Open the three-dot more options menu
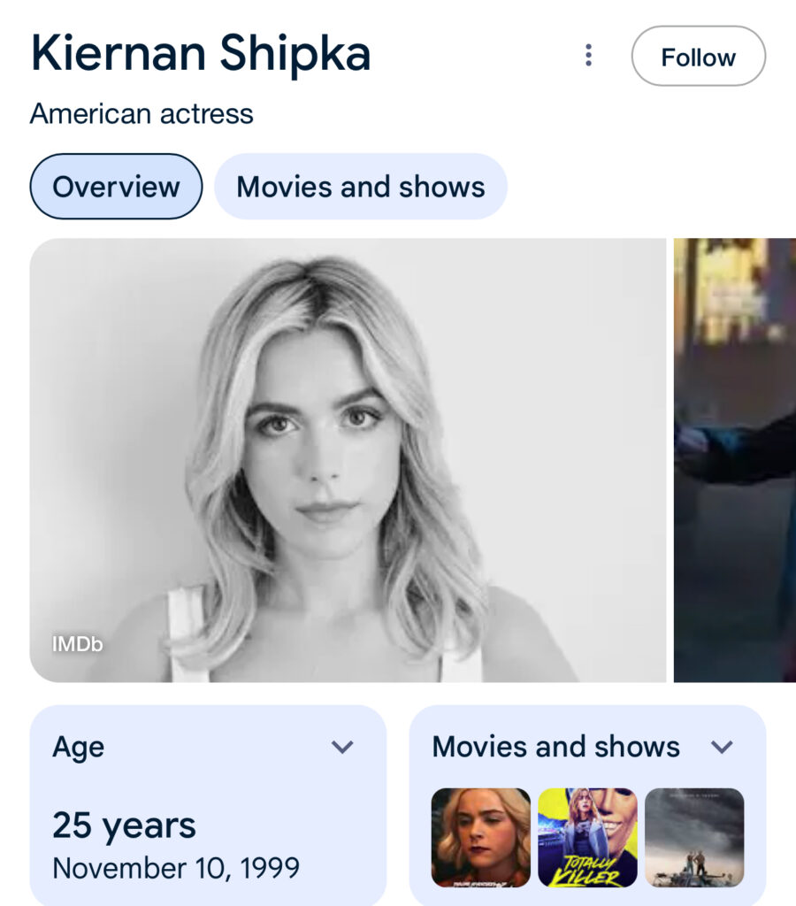Viewport: 796px width, 906px height. pyautogui.click(x=588, y=56)
